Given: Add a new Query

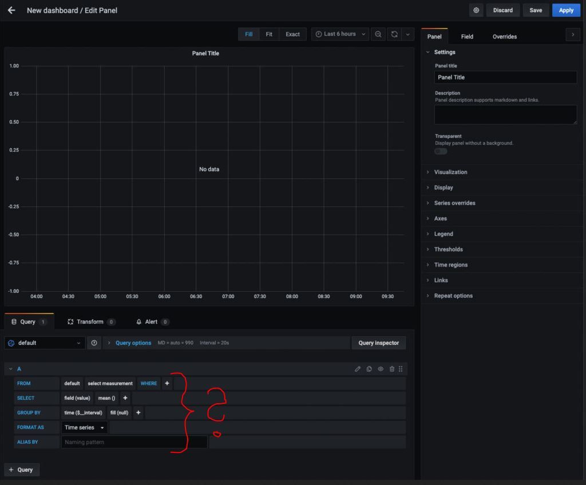Looking at the screenshot, I should tap(22, 470).
